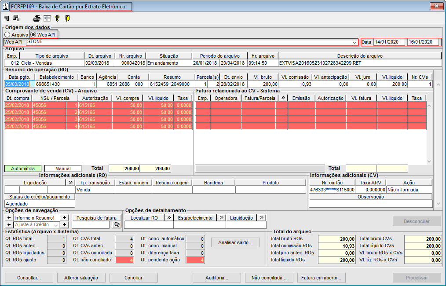Click the Estabelecimento value 698651430
This screenshot has height=286, width=446.
(x=56, y=84)
